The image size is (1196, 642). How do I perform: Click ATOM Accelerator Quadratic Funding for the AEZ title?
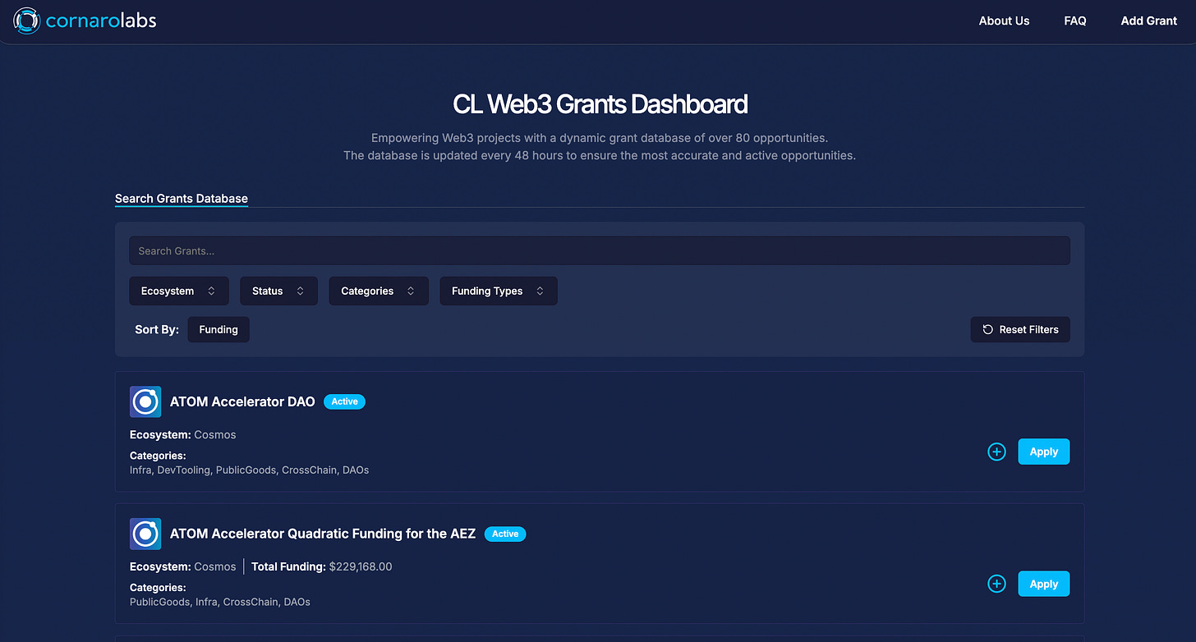323,534
